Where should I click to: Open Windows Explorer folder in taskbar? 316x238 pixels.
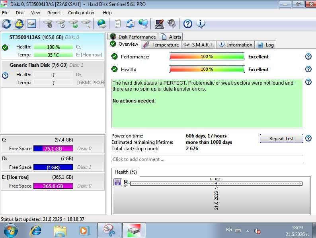pos(60,231)
